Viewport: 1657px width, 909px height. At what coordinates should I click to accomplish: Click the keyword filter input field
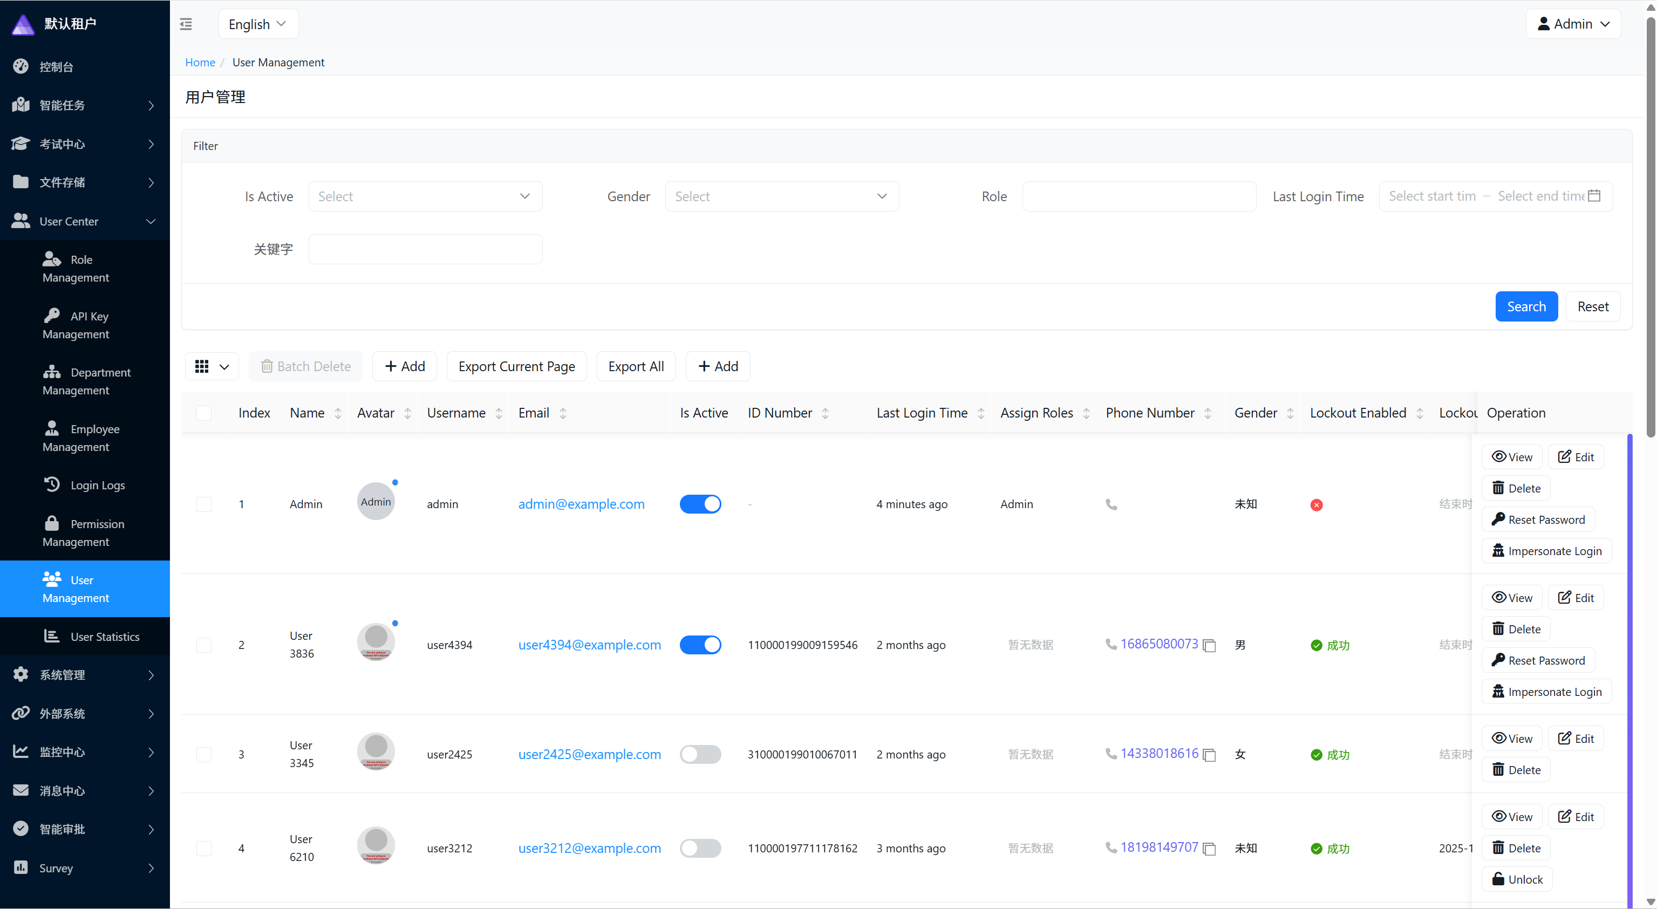425,249
